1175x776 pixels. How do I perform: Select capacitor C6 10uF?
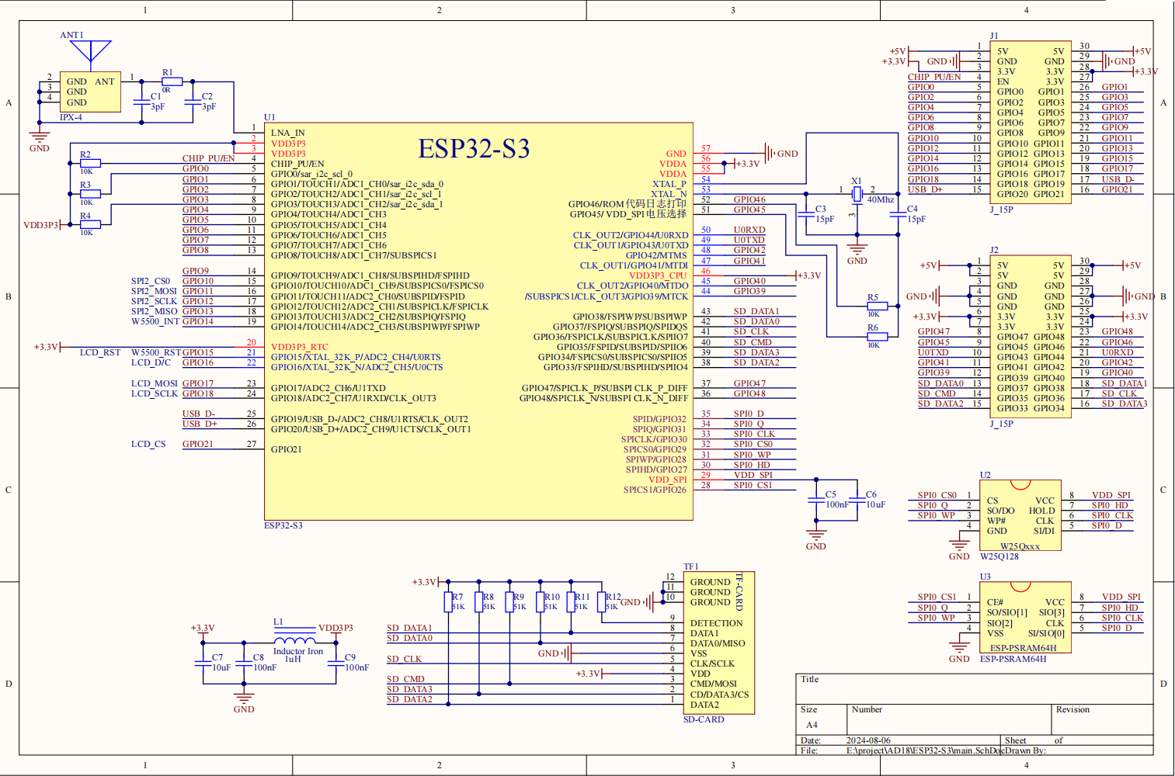[x=857, y=500]
